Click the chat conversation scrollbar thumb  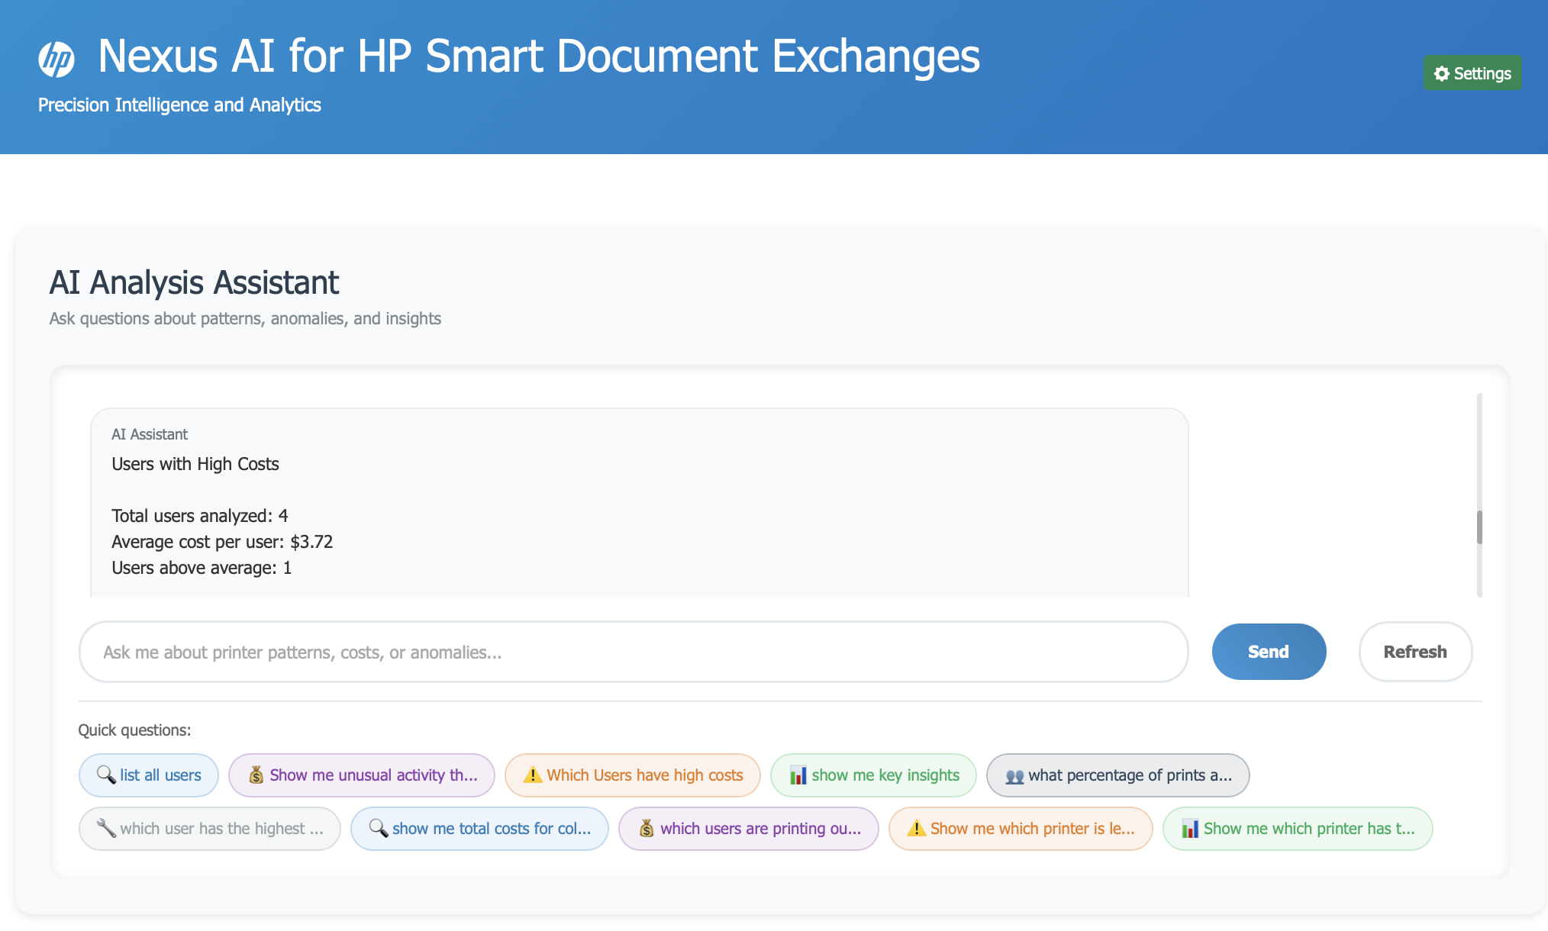(x=1479, y=527)
